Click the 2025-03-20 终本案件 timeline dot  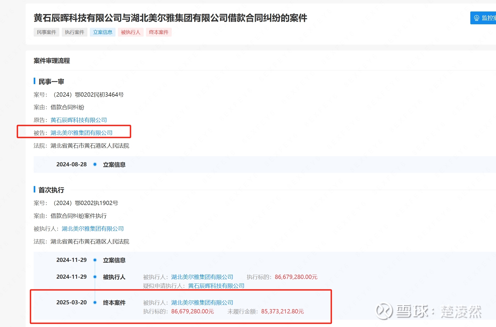95,302
